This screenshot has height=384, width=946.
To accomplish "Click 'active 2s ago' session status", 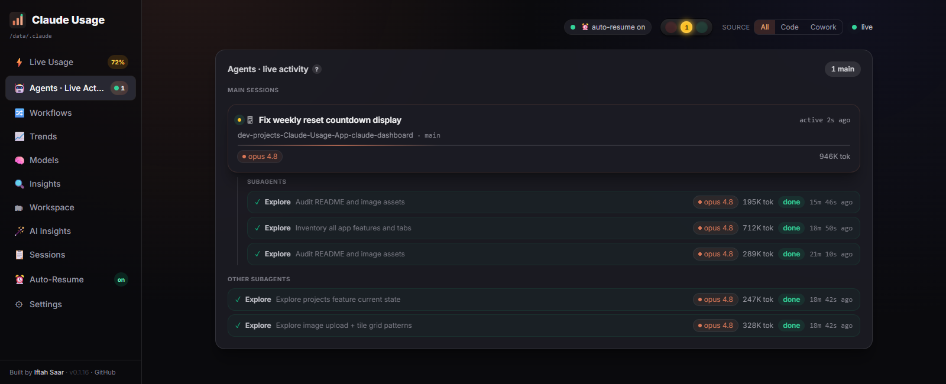I will pos(825,120).
